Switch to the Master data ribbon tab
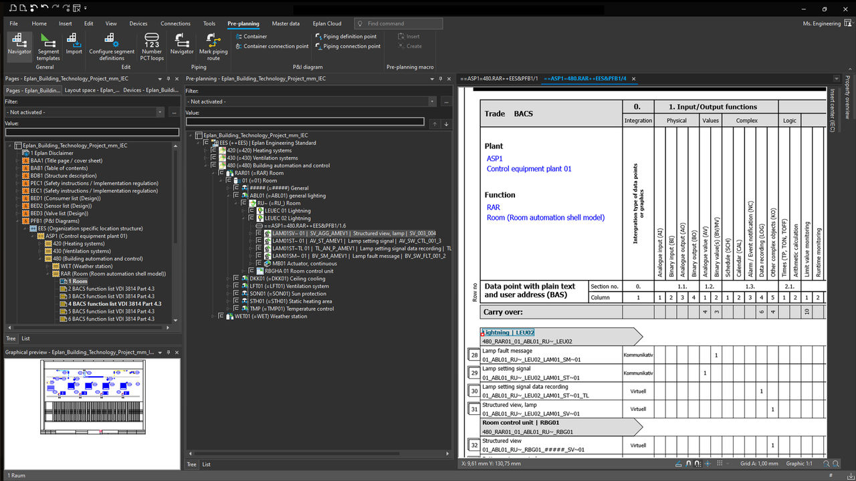This screenshot has width=856, height=481. 286,23
